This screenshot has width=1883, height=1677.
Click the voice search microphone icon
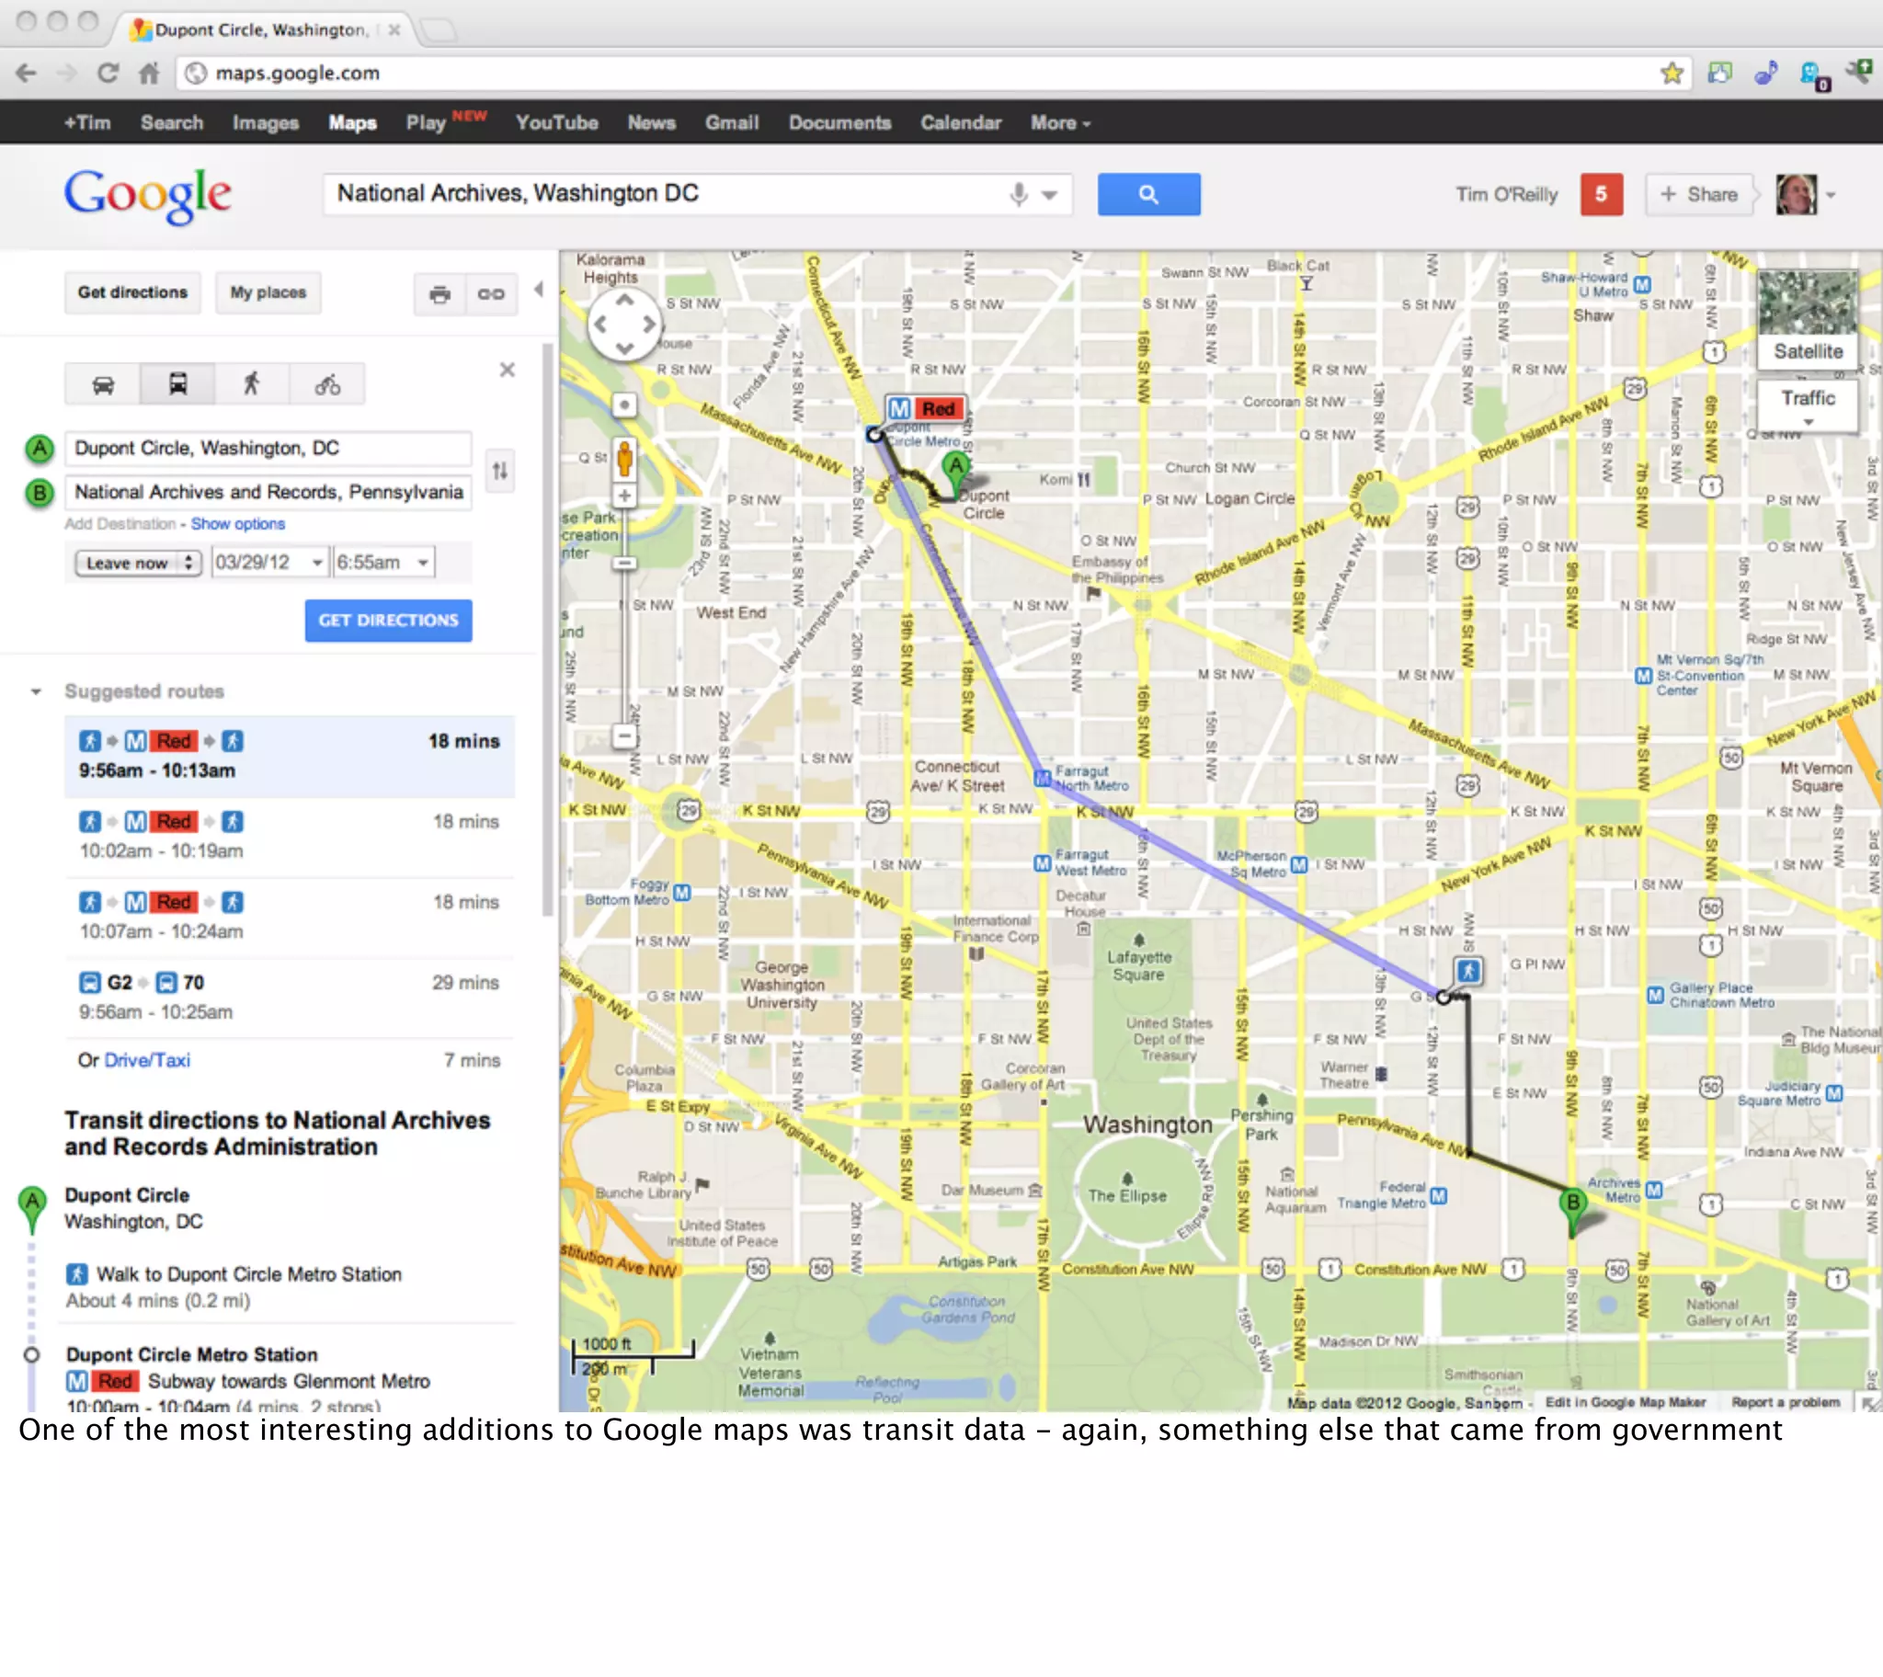click(1018, 194)
